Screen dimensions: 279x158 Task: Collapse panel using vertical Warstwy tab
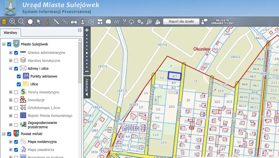(x=87, y=87)
